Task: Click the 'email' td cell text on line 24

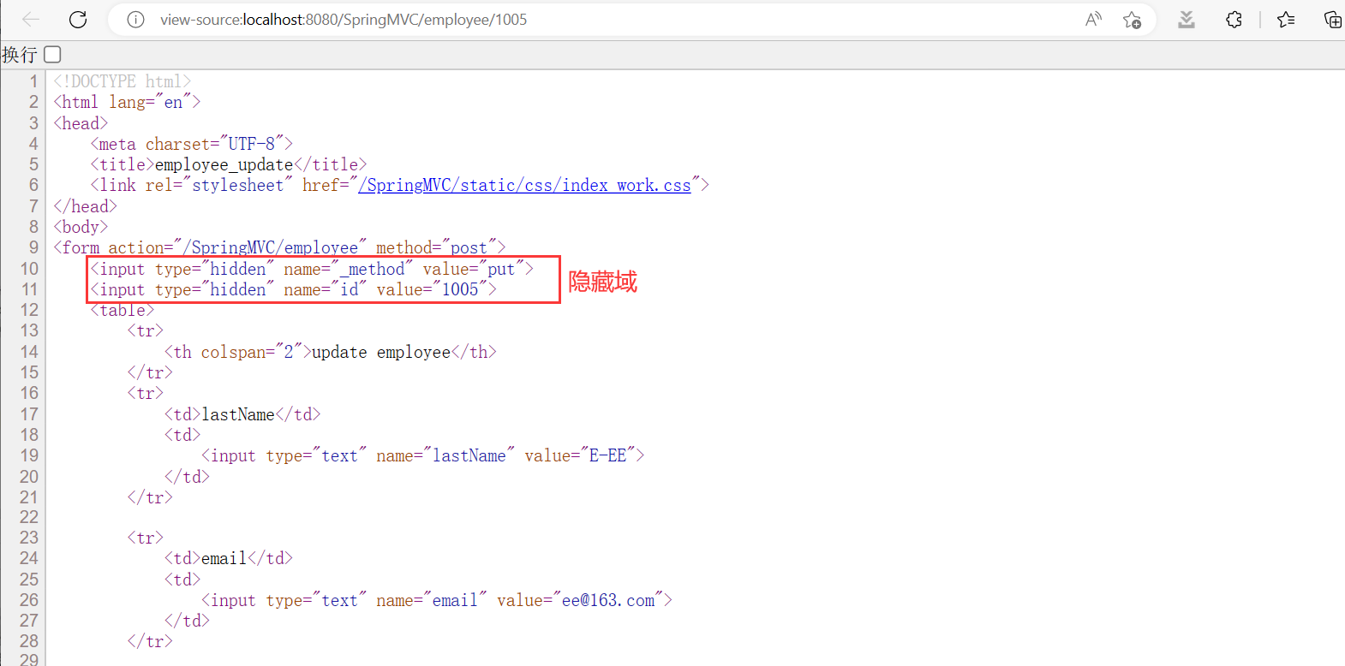Action: point(224,558)
